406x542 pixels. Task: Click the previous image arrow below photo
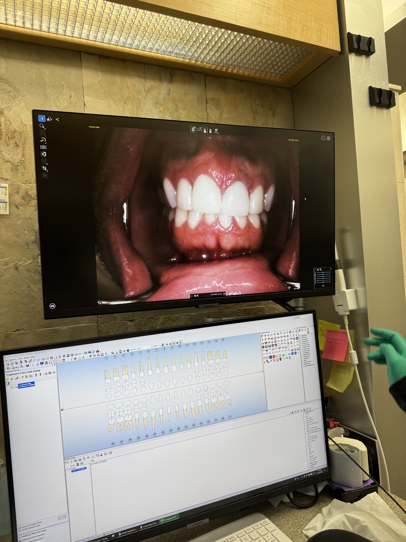pyautogui.click(x=191, y=296)
